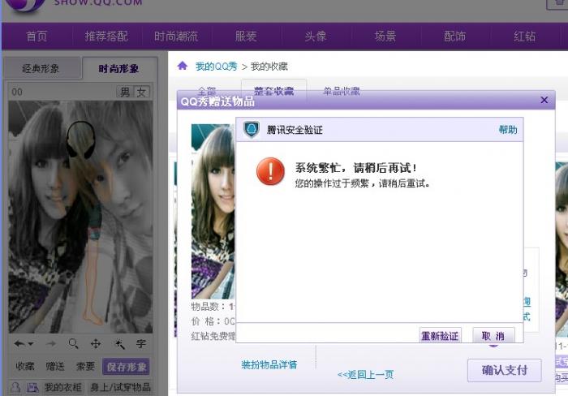
Task: Switch to 整套收藏 tab
Action: 274,91
